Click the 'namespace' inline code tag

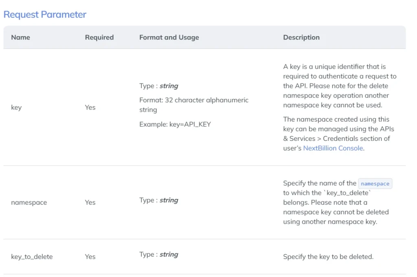(x=375, y=183)
